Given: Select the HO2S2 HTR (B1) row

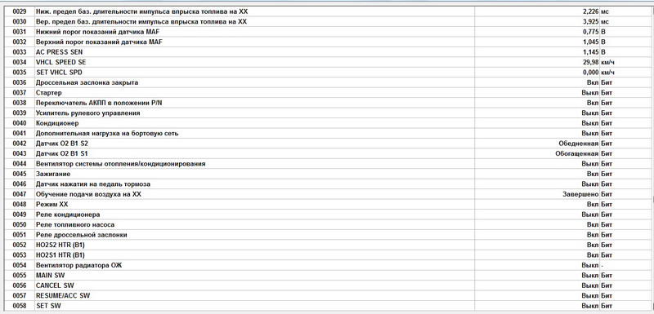Looking at the screenshot, I should [328, 245].
